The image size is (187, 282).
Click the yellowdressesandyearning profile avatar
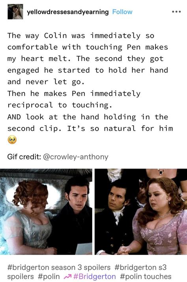tap(15, 12)
